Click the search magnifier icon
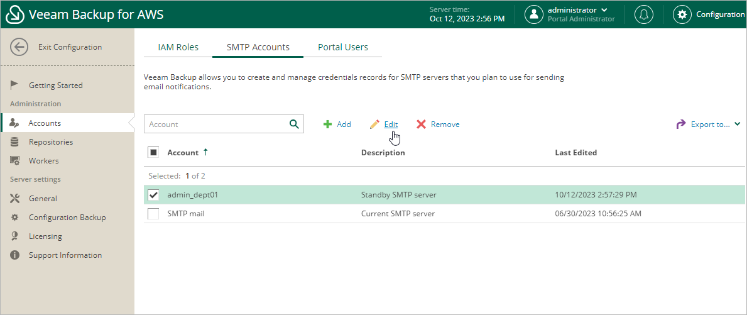The image size is (747, 315). (x=294, y=124)
